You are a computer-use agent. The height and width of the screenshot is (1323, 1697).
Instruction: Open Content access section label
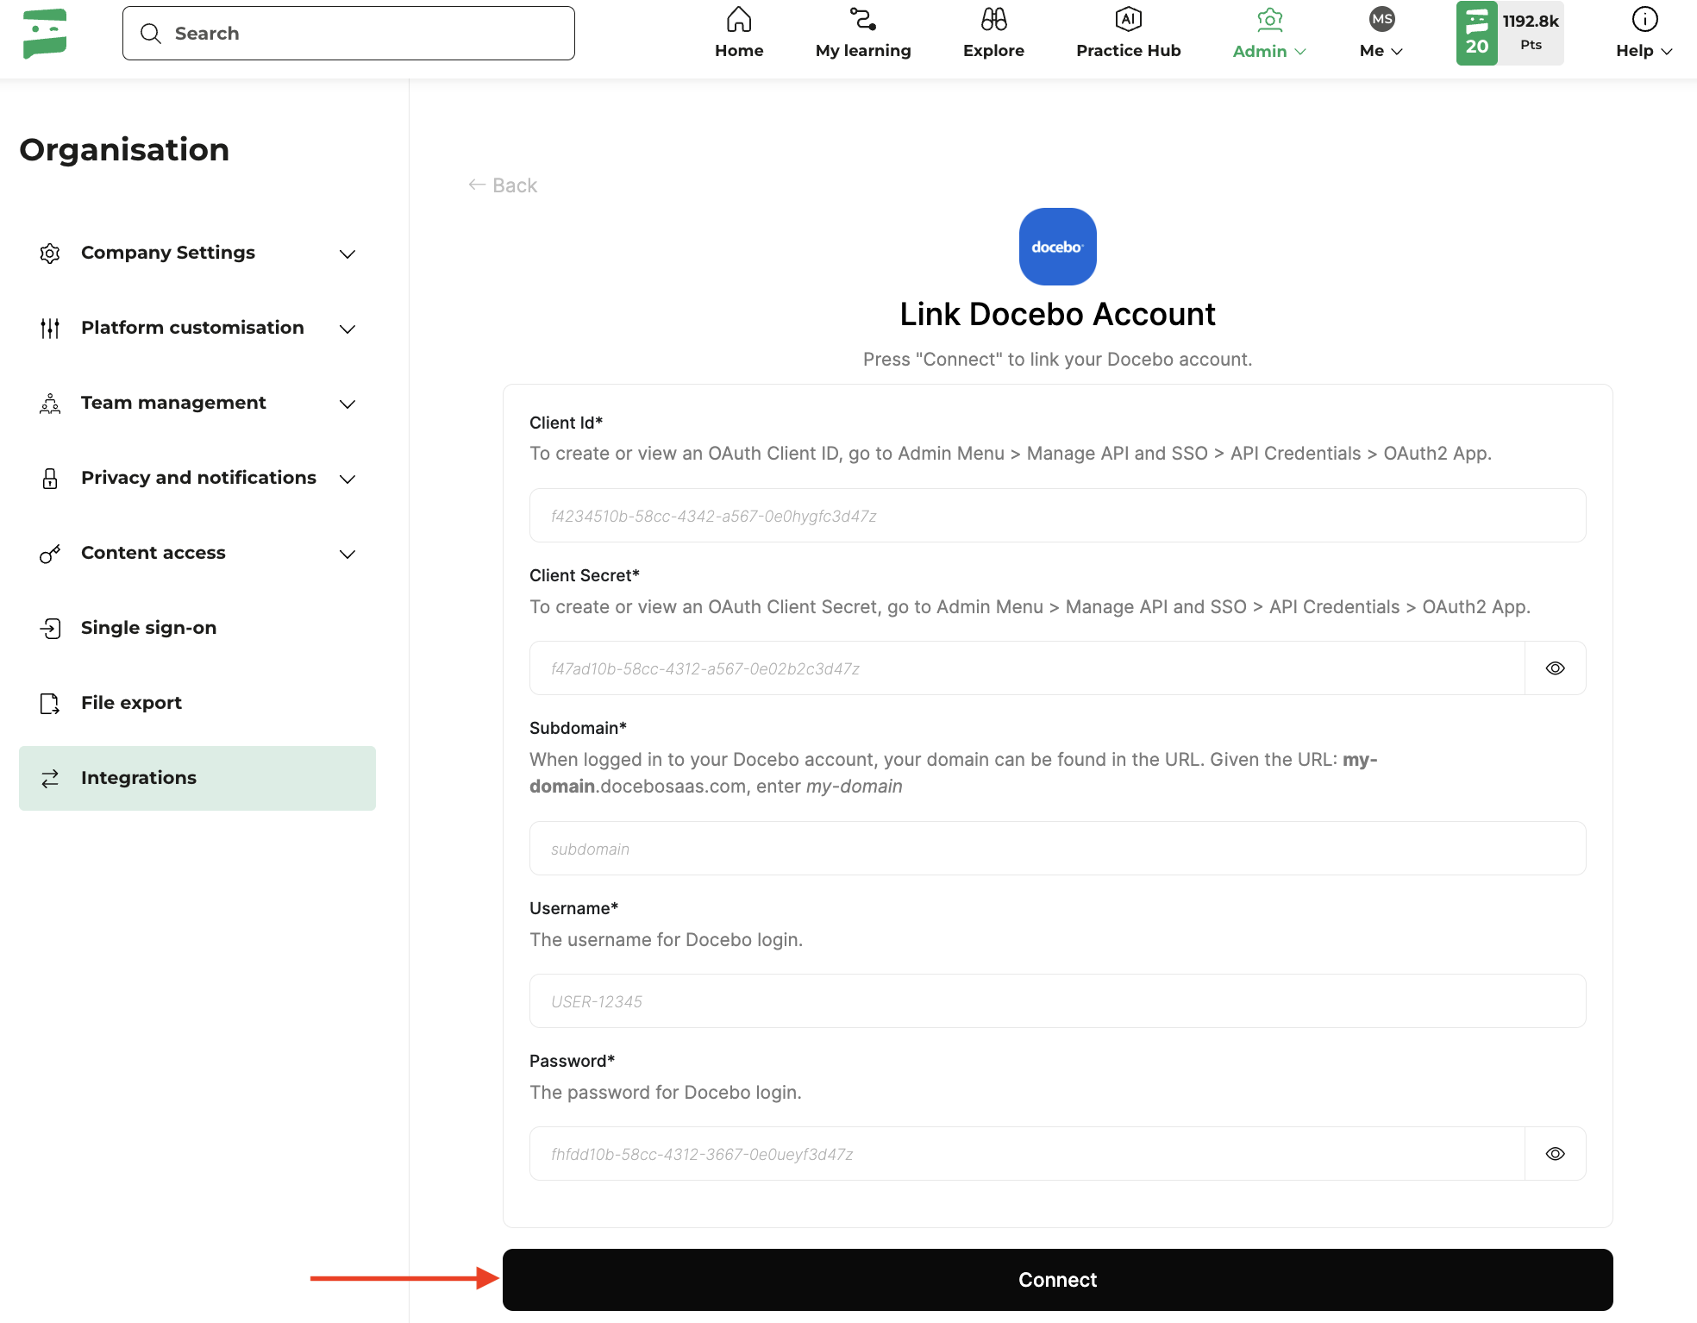[153, 553]
